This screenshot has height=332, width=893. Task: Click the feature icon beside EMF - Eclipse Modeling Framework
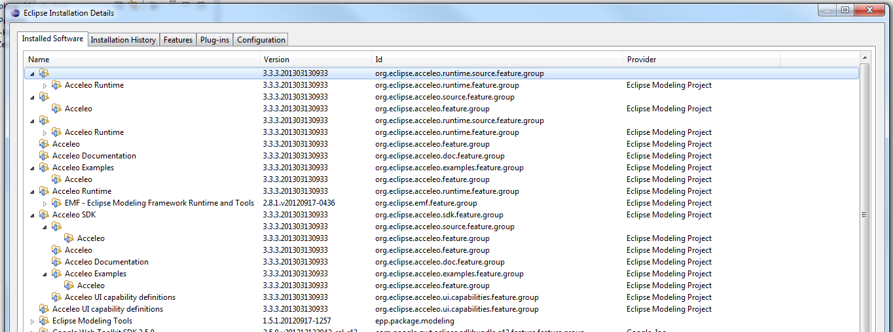(x=56, y=203)
